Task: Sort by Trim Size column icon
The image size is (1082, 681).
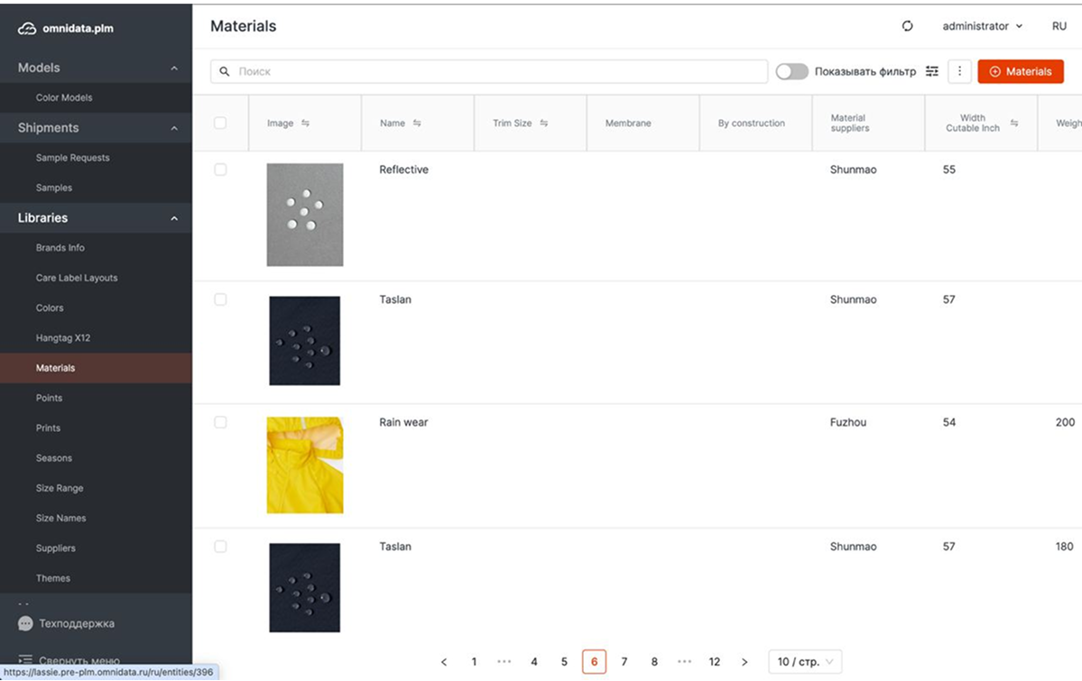Action: (544, 124)
